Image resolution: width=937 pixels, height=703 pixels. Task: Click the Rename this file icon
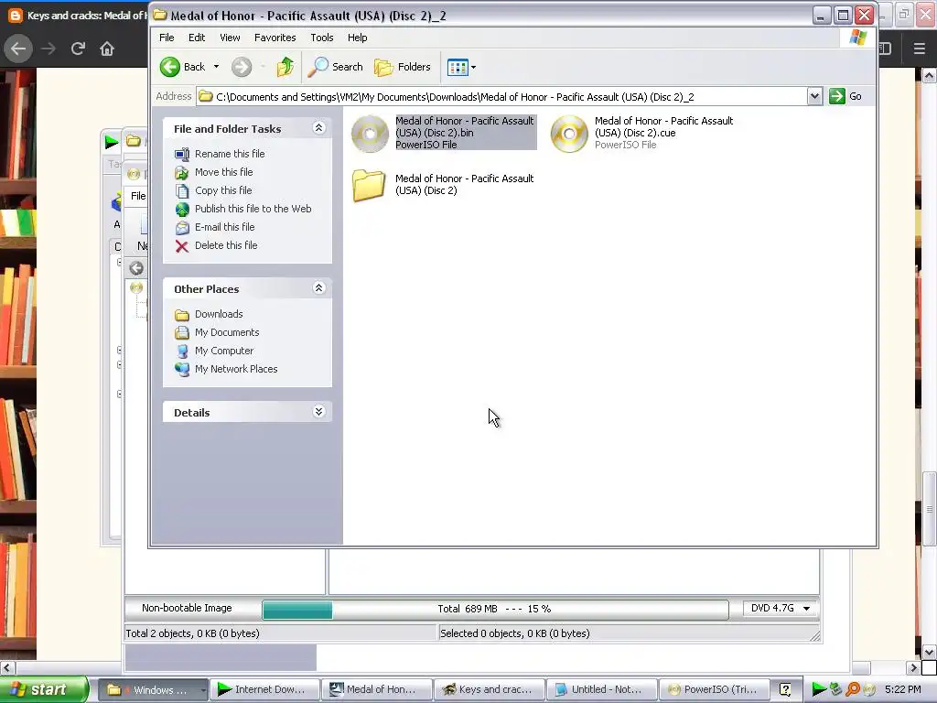click(x=182, y=154)
